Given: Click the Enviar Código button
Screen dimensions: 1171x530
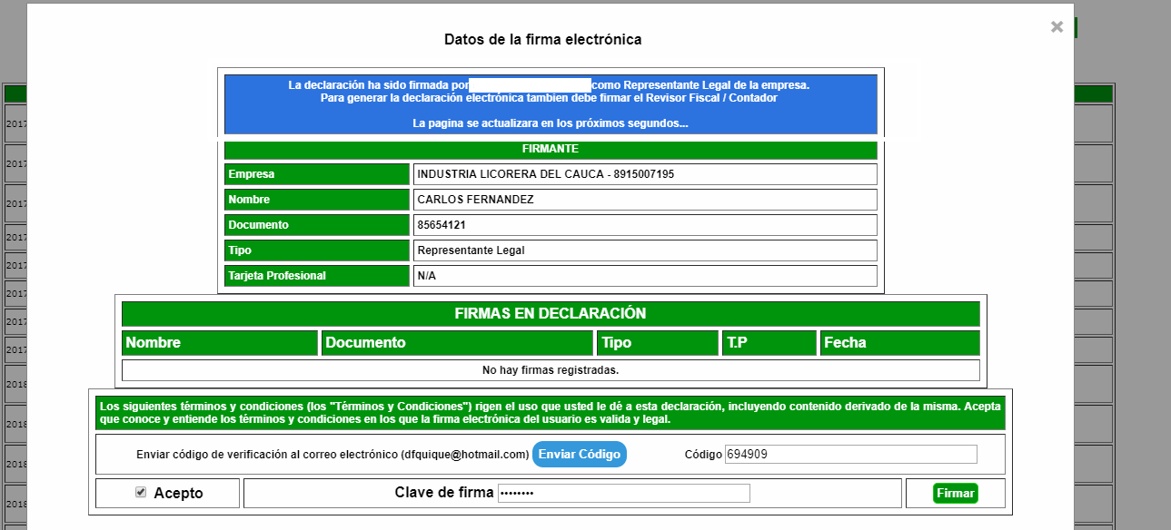Looking at the screenshot, I should (x=579, y=454).
